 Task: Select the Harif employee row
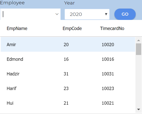pos(68,89)
